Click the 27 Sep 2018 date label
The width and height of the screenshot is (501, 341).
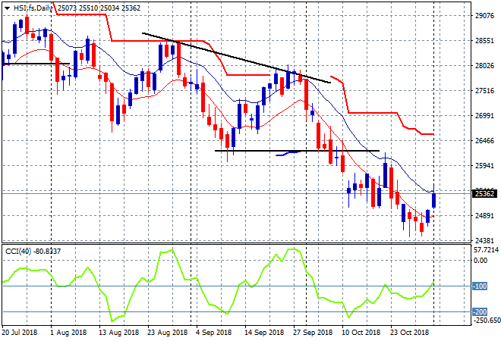point(313,333)
